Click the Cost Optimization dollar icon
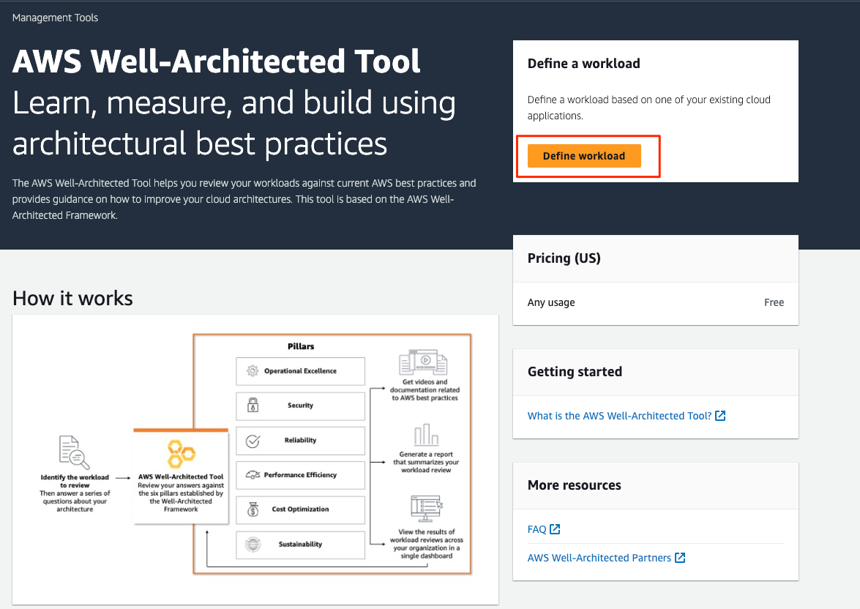The image size is (860, 609). pyautogui.click(x=253, y=509)
